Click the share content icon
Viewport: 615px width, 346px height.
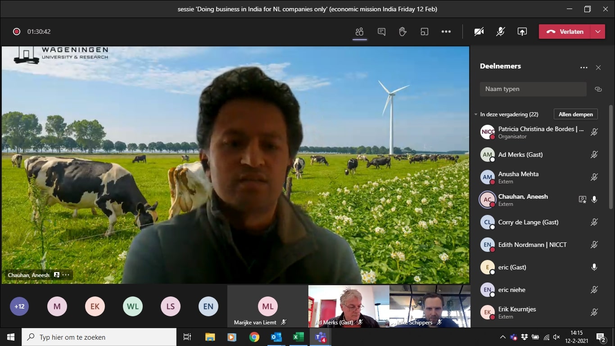click(522, 32)
